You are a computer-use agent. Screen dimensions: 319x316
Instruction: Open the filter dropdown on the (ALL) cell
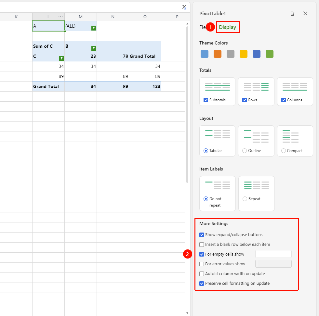point(94,28)
